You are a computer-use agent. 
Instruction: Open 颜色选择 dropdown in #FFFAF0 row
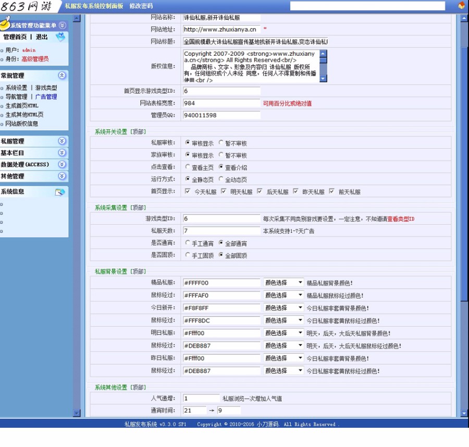tap(283, 295)
